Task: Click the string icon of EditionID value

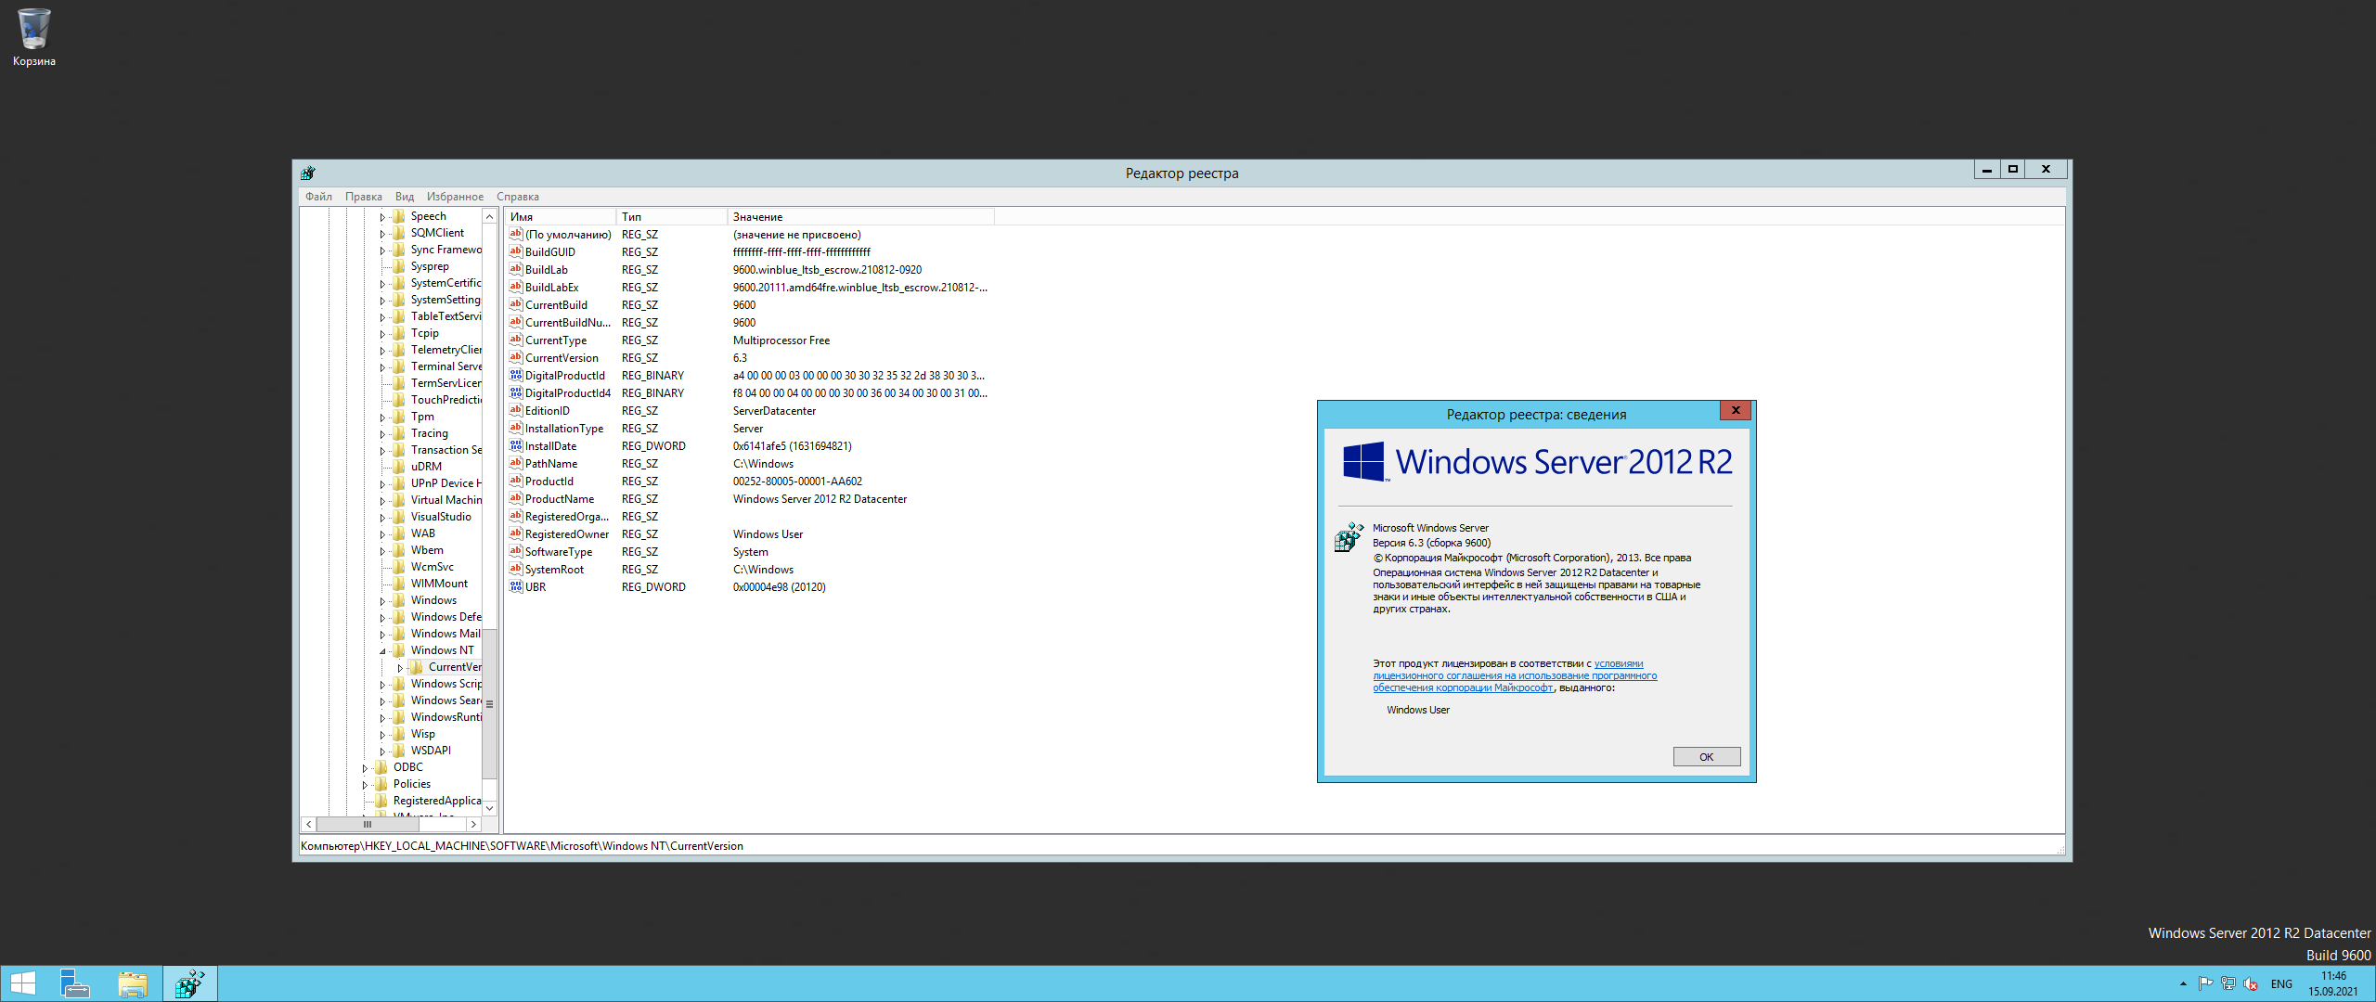Action: click(x=516, y=410)
